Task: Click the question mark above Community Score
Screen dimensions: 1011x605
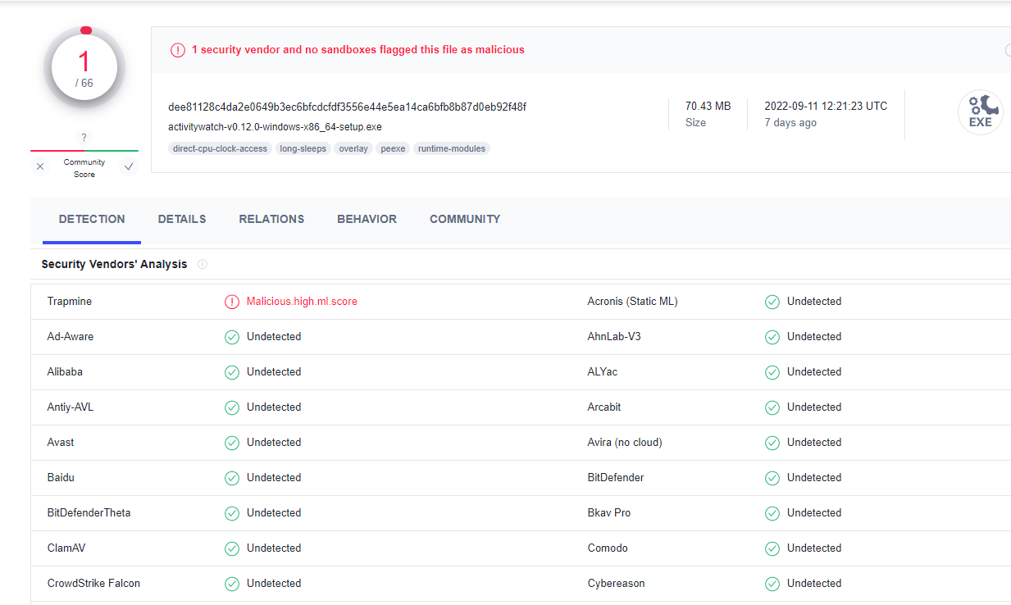Action: (83, 137)
